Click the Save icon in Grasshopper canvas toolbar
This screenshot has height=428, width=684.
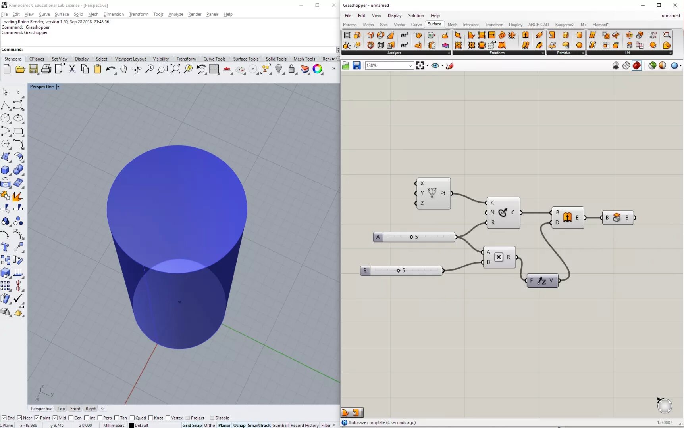(x=356, y=66)
